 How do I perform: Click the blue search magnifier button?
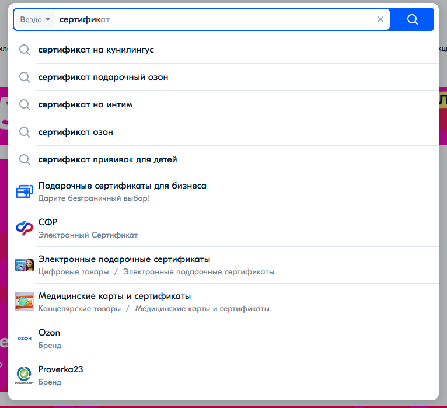click(412, 19)
